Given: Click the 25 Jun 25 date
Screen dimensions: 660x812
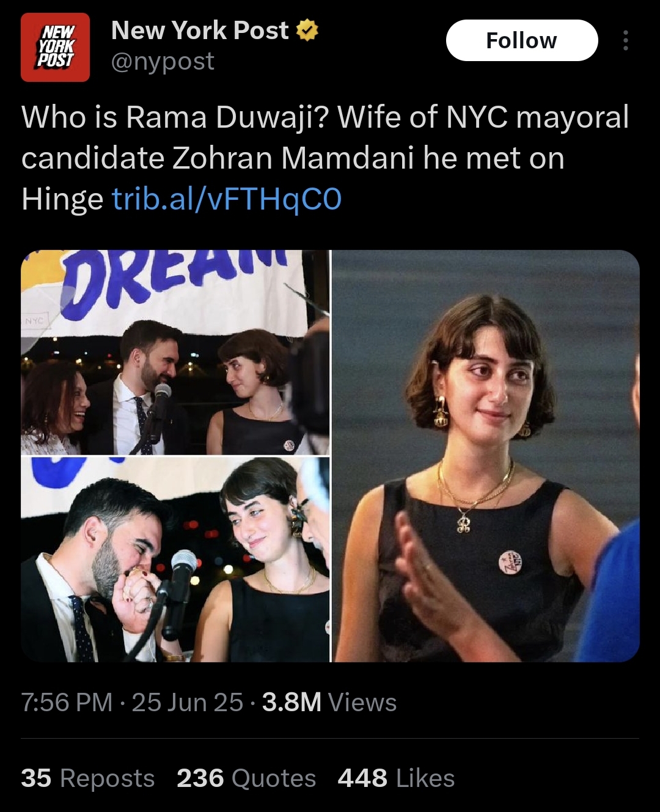Looking at the screenshot, I should coord(188,703).
